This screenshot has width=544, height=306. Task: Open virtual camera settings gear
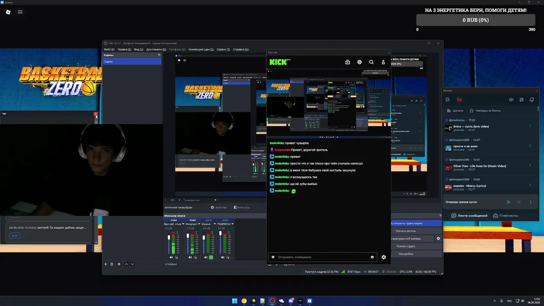tap(439, 238)
